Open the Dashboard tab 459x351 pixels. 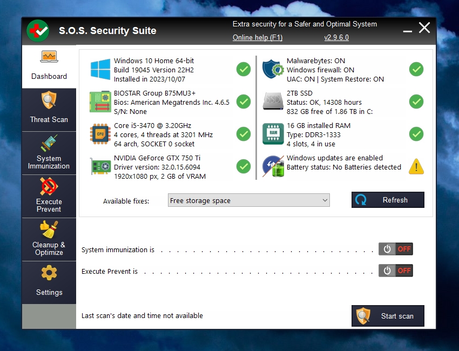[49, 67]
